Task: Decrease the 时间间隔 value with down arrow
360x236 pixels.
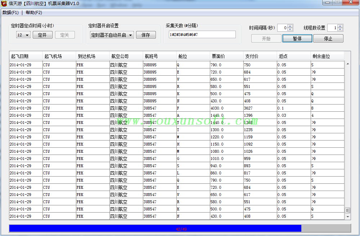Action: coord(290,30)
